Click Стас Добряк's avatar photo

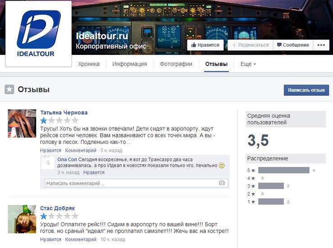22,219
